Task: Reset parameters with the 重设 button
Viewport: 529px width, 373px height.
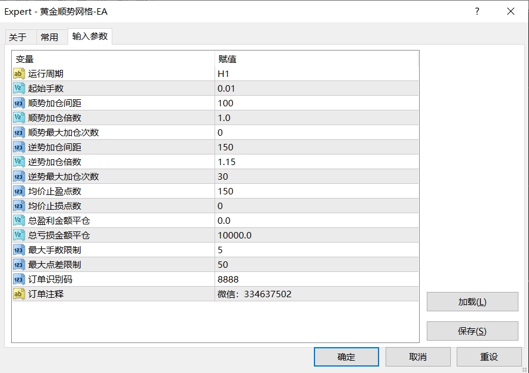Action: click(488, 357)
